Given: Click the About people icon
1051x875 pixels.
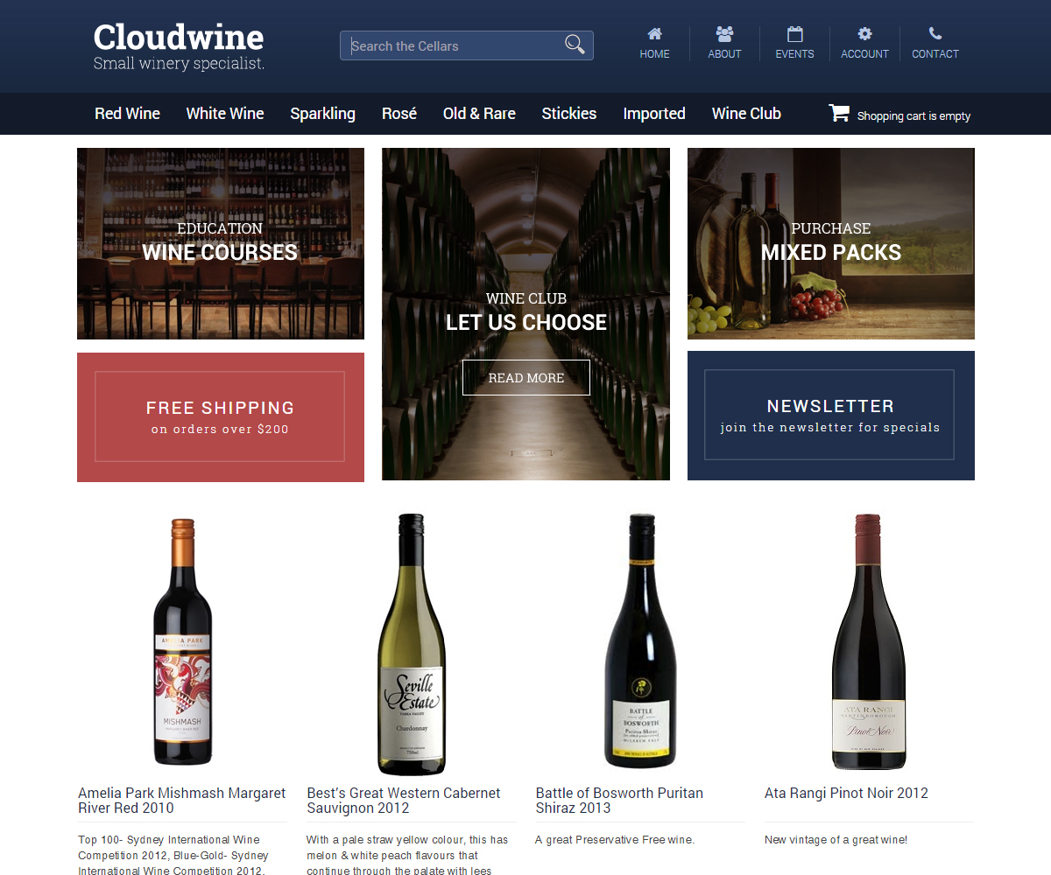Looking at the screenshot, I should point(724,34).
